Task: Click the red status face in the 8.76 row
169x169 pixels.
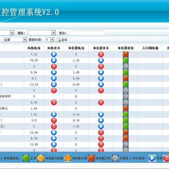Action: [126, 138]
